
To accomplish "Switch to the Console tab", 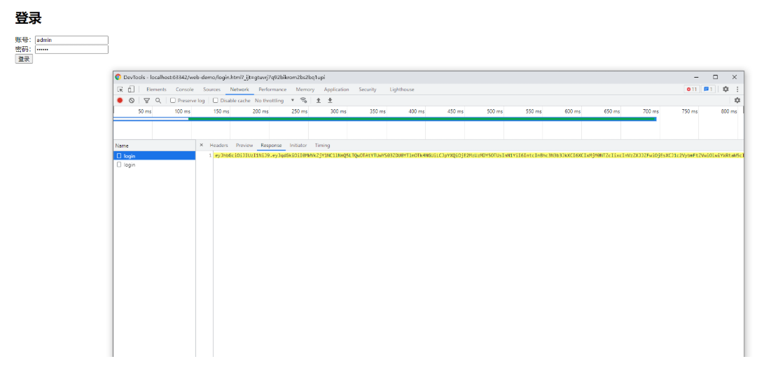I will pyautogui.click(x=185, y=89).
